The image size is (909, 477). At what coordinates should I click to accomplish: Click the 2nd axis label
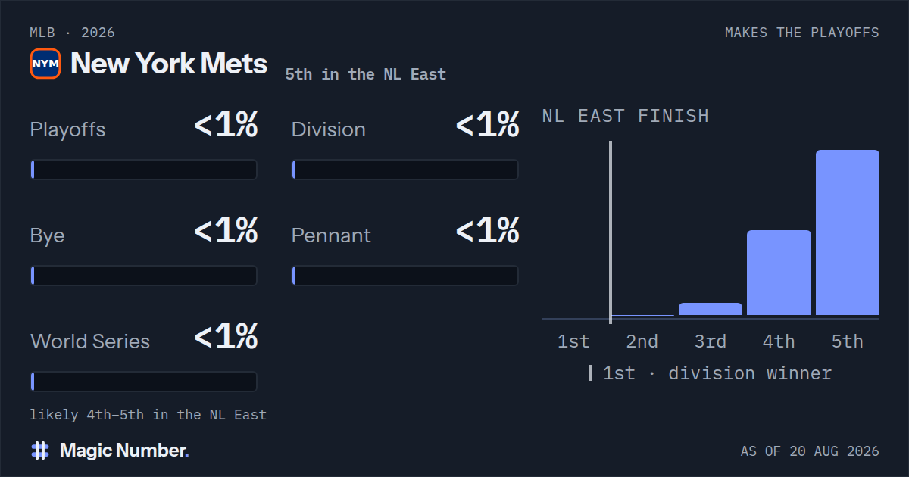(x=642, y=341)
